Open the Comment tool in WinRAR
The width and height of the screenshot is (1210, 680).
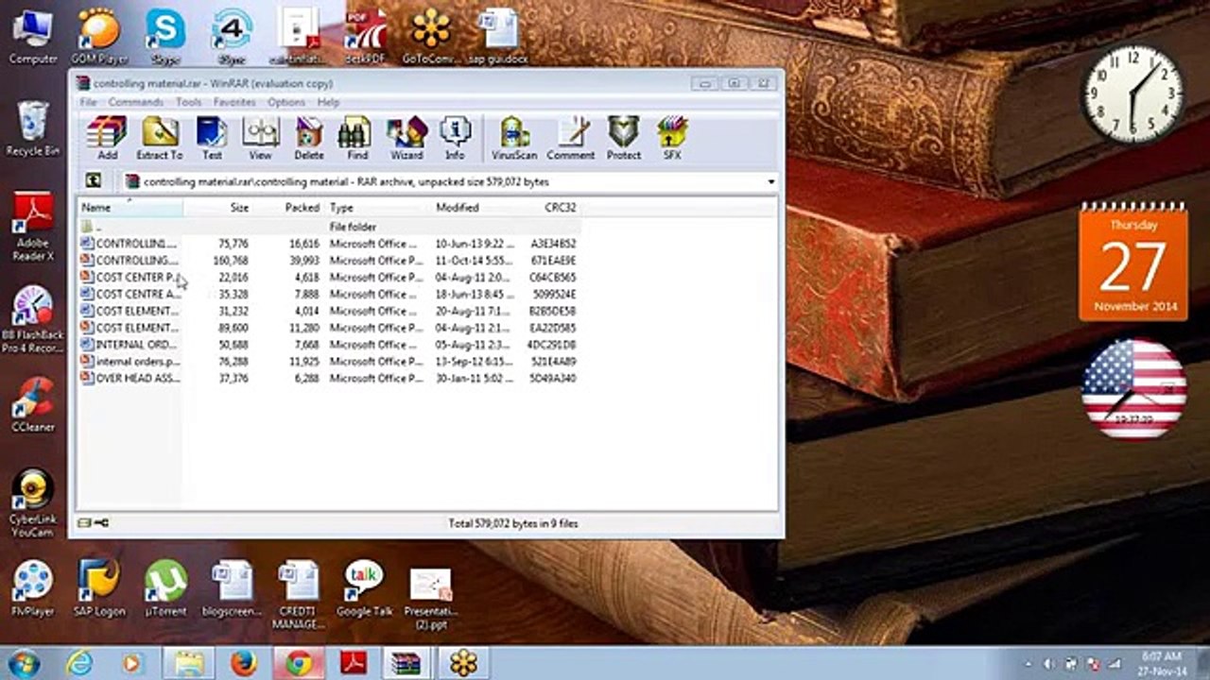pyautogui.click(x=571, y=138)
